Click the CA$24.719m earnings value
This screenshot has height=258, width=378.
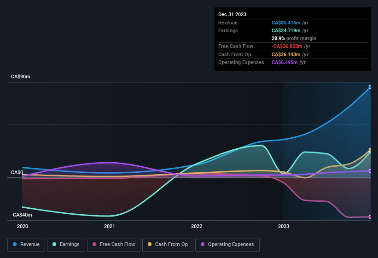click(x=286, y=30)
